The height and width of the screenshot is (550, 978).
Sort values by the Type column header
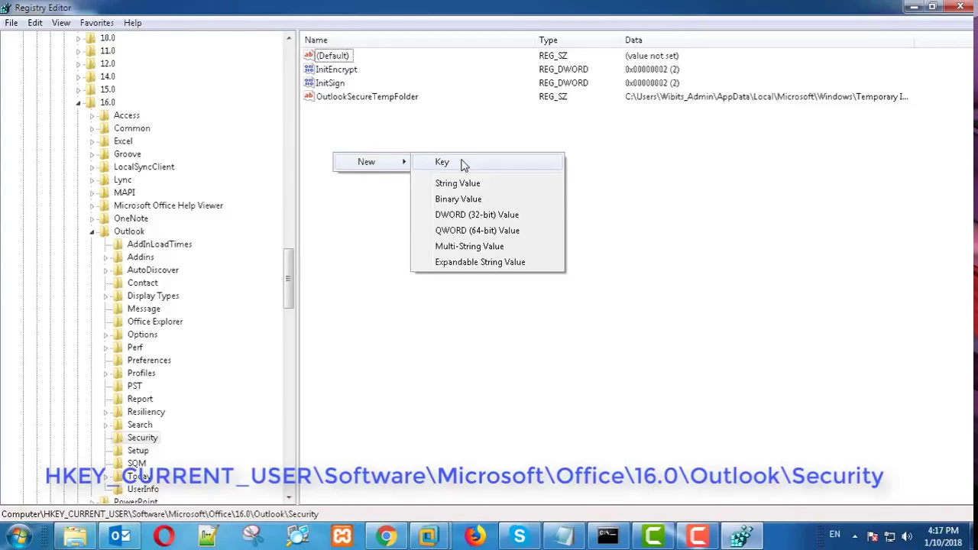580,40
